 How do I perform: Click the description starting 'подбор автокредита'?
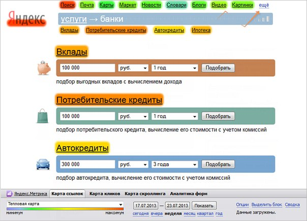coord(143,178)
